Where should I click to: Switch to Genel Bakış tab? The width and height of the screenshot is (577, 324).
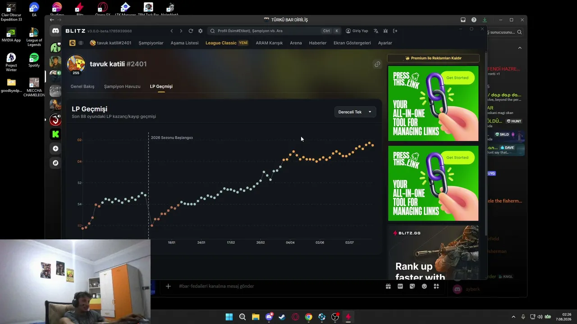click(x=82, y=86)
